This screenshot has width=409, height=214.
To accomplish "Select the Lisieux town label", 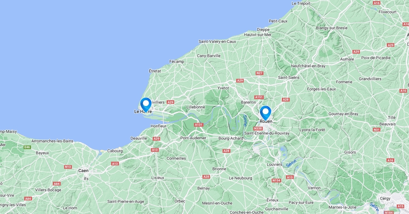I will 158,178.
